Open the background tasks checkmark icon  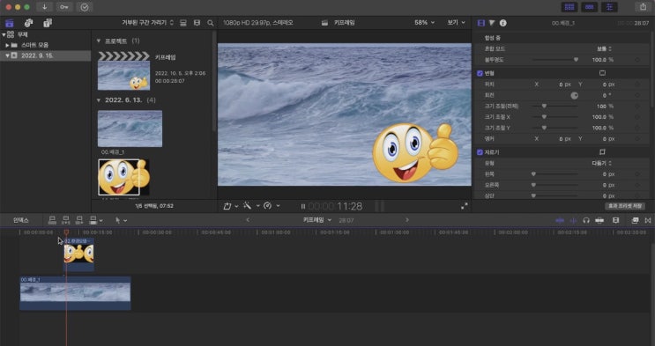[85, 7]
